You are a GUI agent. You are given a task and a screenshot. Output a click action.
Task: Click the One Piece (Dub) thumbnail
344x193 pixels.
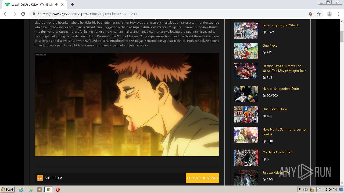246,114
